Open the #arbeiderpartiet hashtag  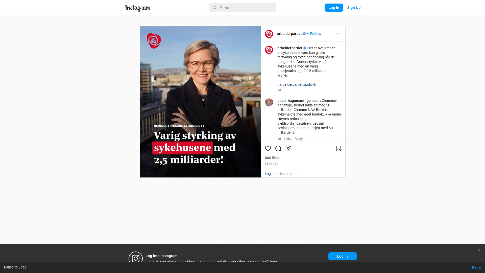[290, 84]
